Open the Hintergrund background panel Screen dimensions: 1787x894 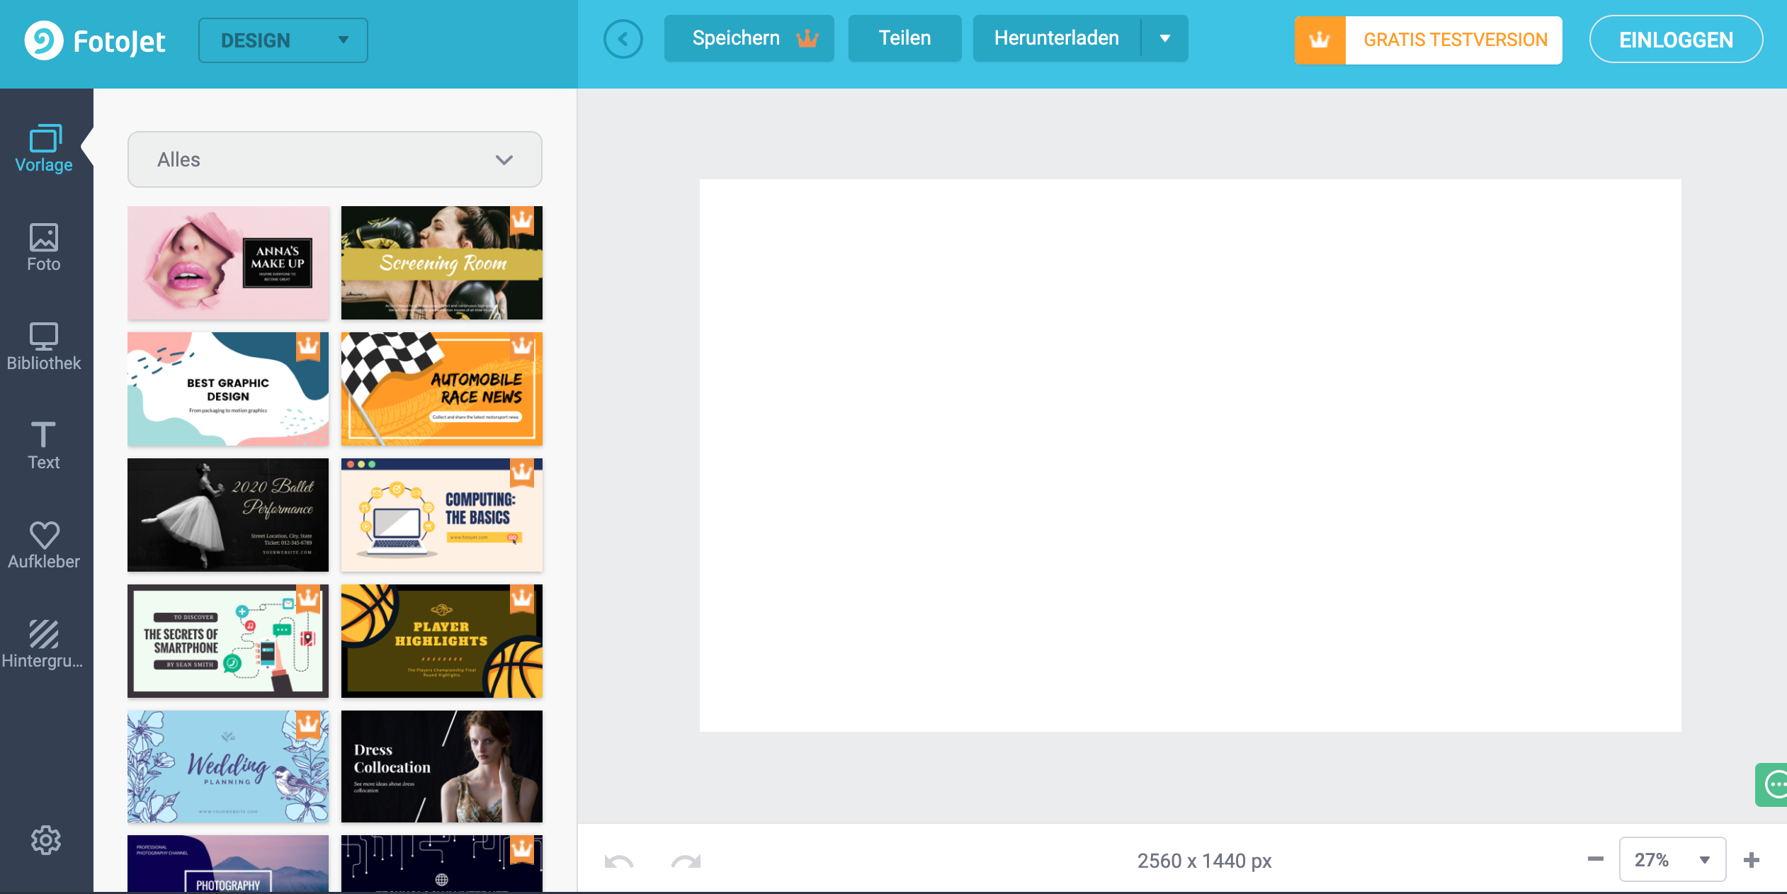tap(44, 645)
